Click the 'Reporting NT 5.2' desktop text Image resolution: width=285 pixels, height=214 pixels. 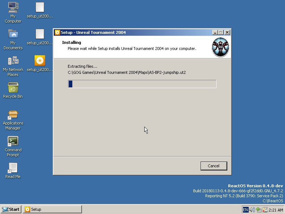coord(244,196)
